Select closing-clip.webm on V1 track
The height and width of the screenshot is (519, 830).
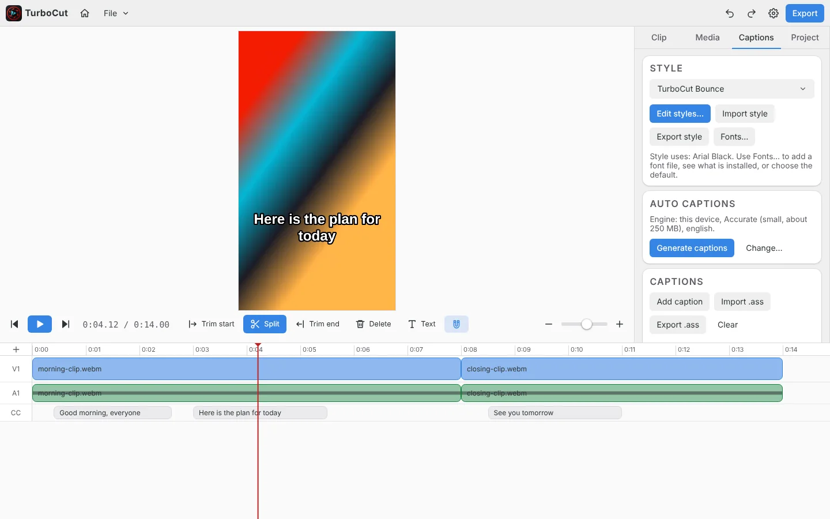[x=622, y=369]
